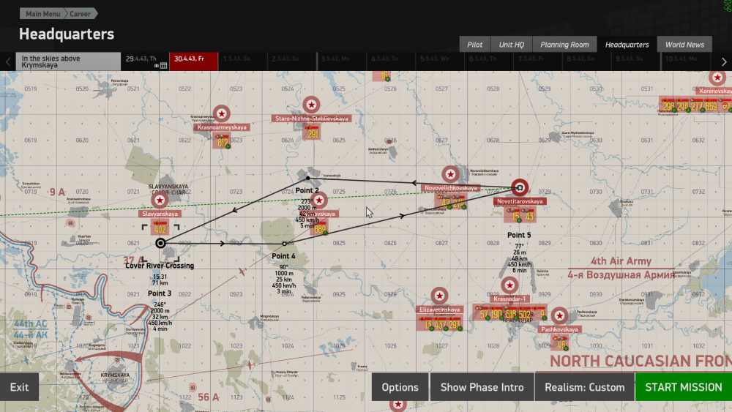Click the START MISSION button
This screenshot has height=412, width=732.
pyautogui.click(x=684, y=387)
